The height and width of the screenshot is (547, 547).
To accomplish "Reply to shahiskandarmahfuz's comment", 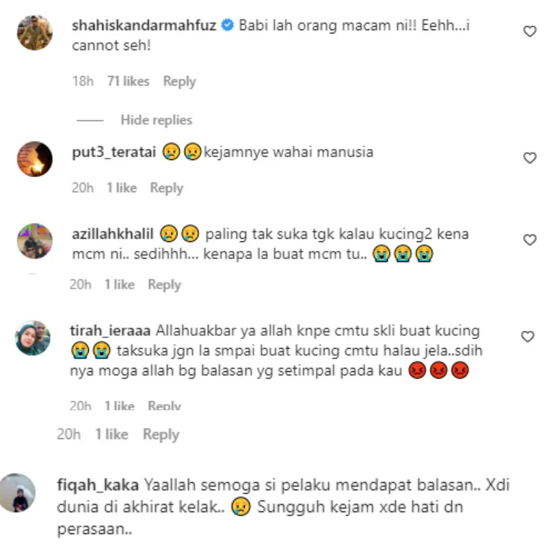I will point(179,81).
